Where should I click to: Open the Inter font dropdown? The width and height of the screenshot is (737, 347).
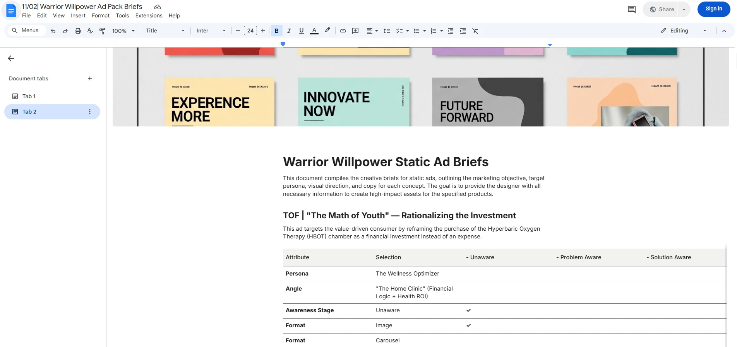pos(211,31)
